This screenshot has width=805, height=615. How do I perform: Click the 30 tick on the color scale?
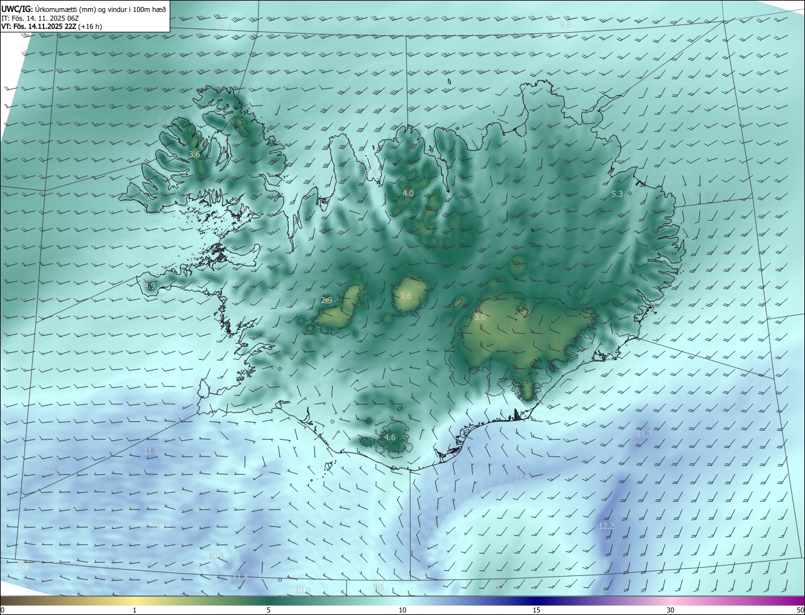click(x=670, y=610)
